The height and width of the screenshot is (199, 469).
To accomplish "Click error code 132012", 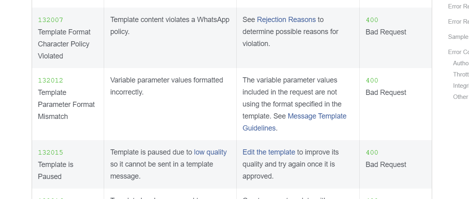I will (50, 80).
